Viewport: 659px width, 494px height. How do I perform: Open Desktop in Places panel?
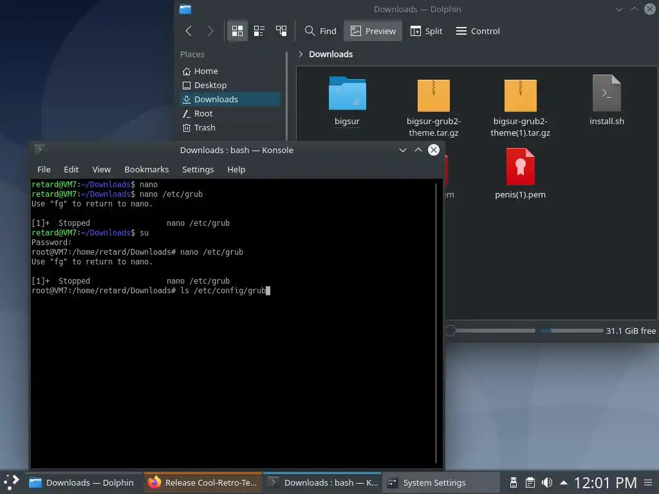coord(230,86)
